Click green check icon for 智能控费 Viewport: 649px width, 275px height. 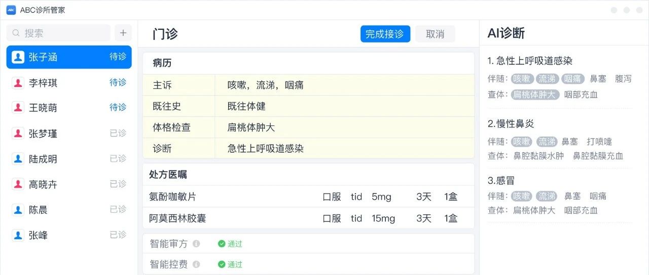point(222,264)
